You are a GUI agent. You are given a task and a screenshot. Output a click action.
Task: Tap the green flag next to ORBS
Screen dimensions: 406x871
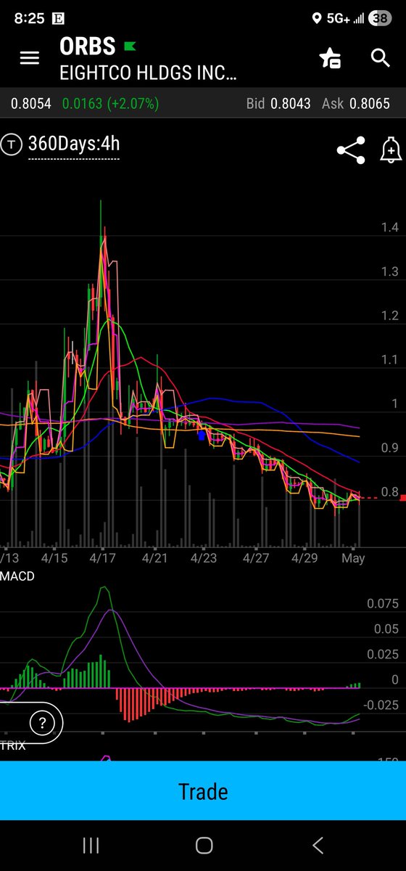130,46
